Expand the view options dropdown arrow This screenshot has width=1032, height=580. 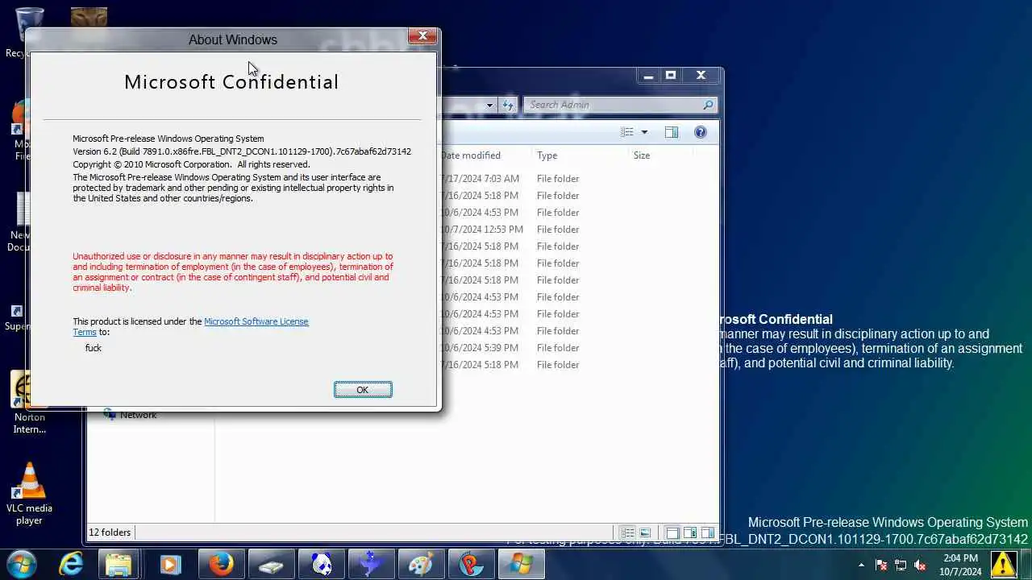(644, 132)
